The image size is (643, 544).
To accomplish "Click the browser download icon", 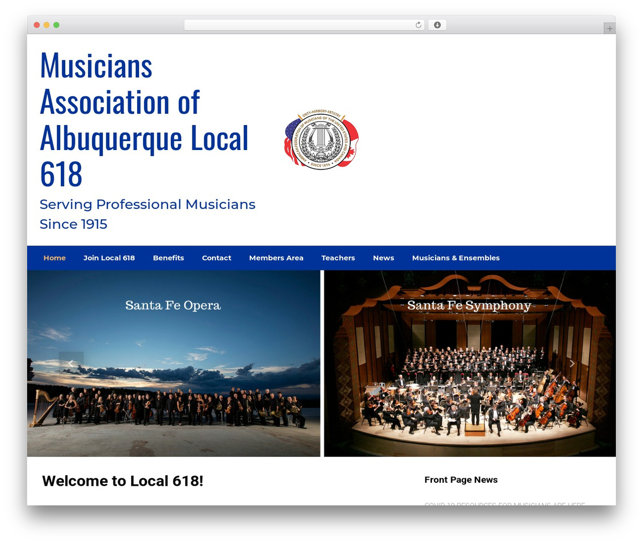I will point(438,25).
